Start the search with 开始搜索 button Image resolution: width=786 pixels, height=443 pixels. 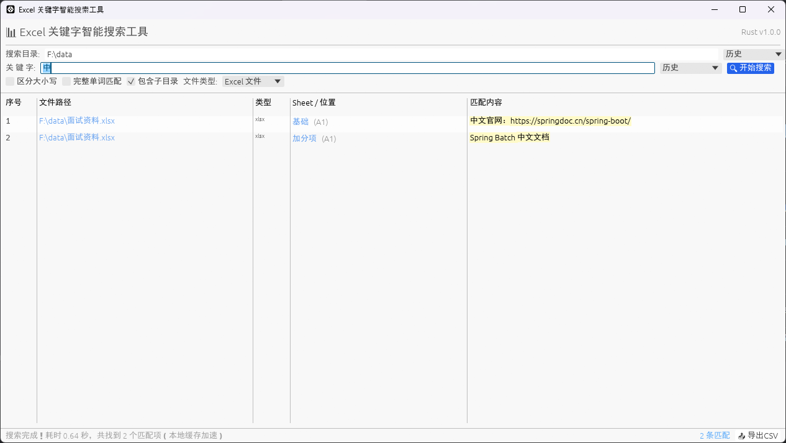click(751, 68)
